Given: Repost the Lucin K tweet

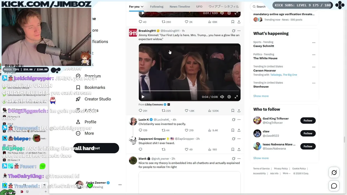Looking at the screenshot, I should tap(166, 130).
